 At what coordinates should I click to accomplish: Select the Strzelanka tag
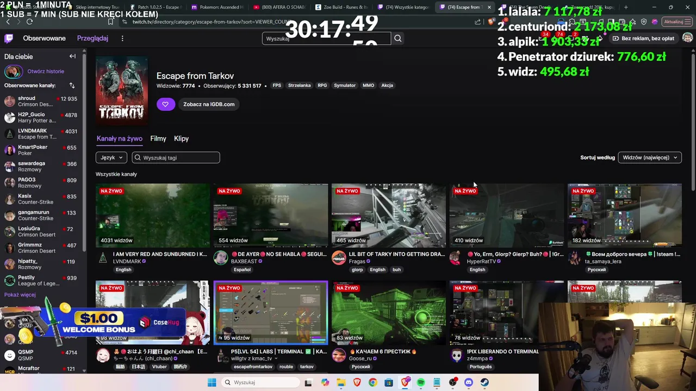299,85
